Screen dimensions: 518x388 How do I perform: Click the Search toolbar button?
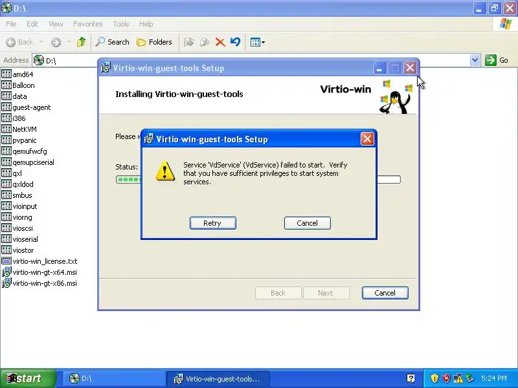[x=112, y=42]
